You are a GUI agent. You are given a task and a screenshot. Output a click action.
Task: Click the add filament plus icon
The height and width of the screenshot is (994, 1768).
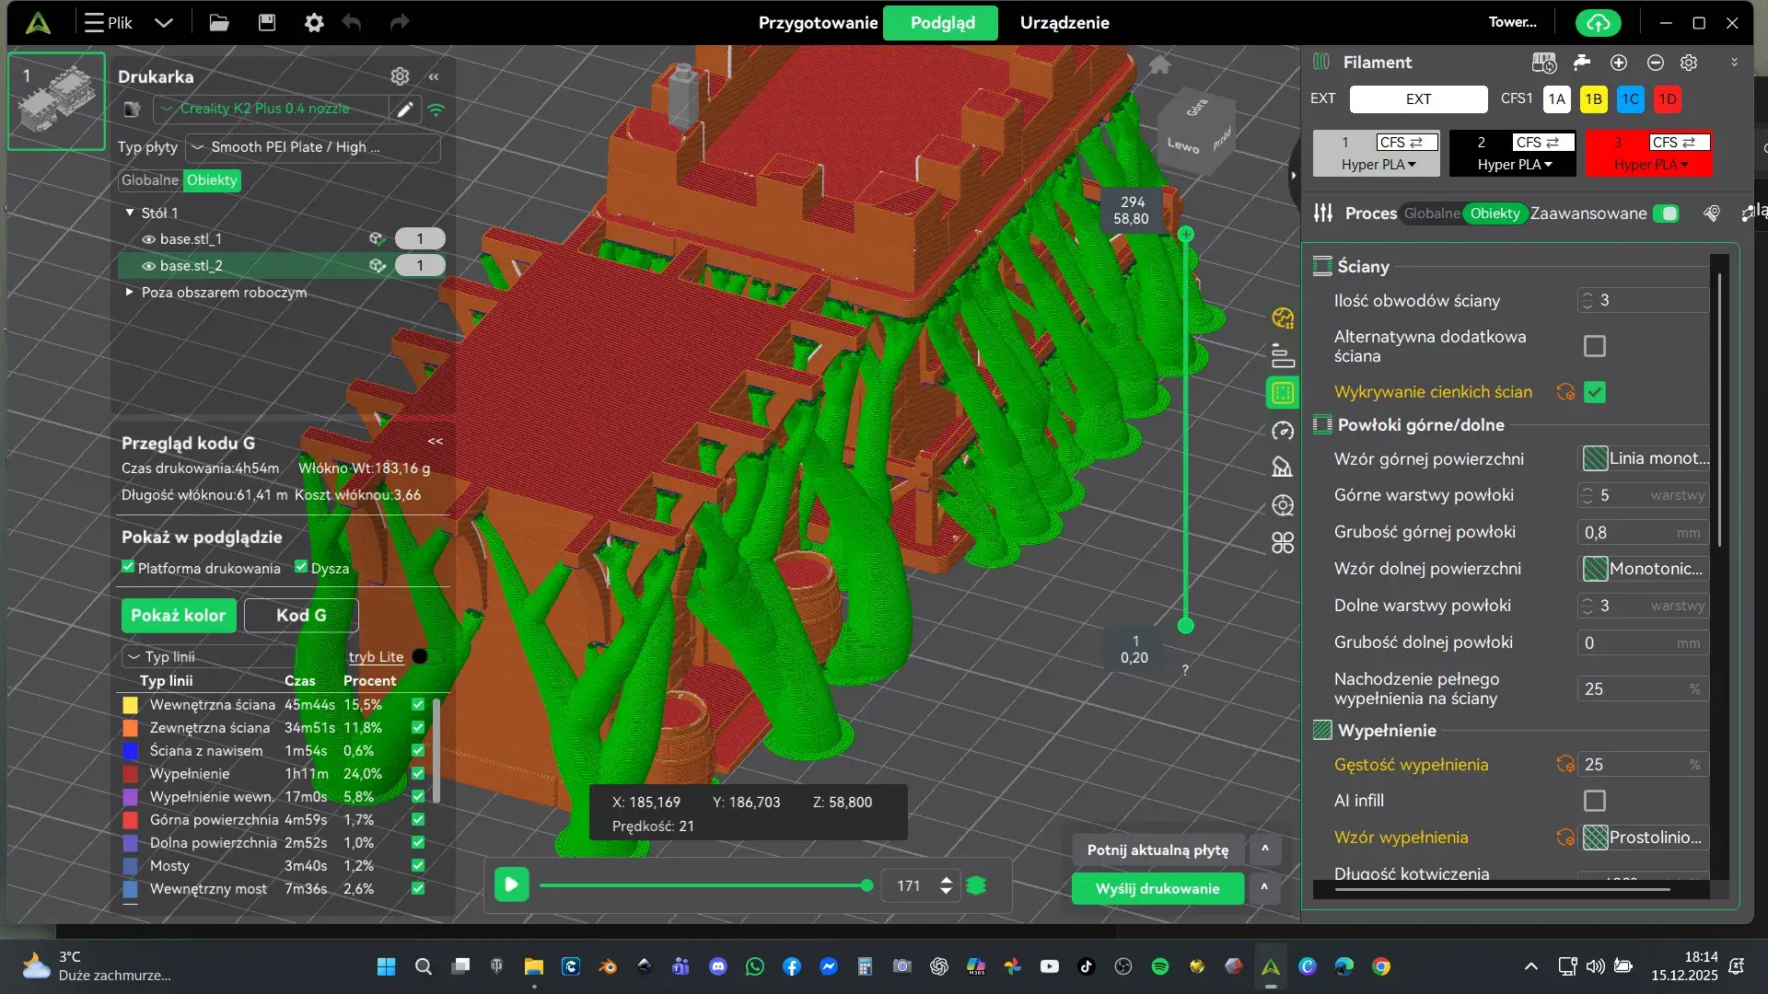[1619, 63]
